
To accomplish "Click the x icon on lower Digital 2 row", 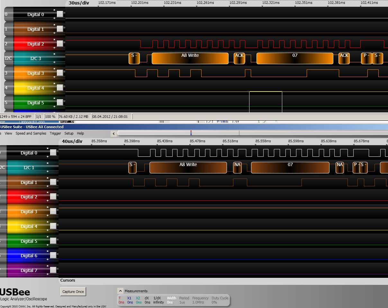I will 48,192.
